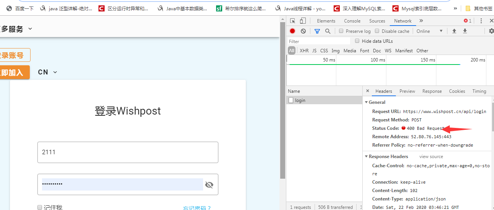Select the All request filter
Viewport: 494px width, 210px height.
pyautogui.click(x=292, y=51)
